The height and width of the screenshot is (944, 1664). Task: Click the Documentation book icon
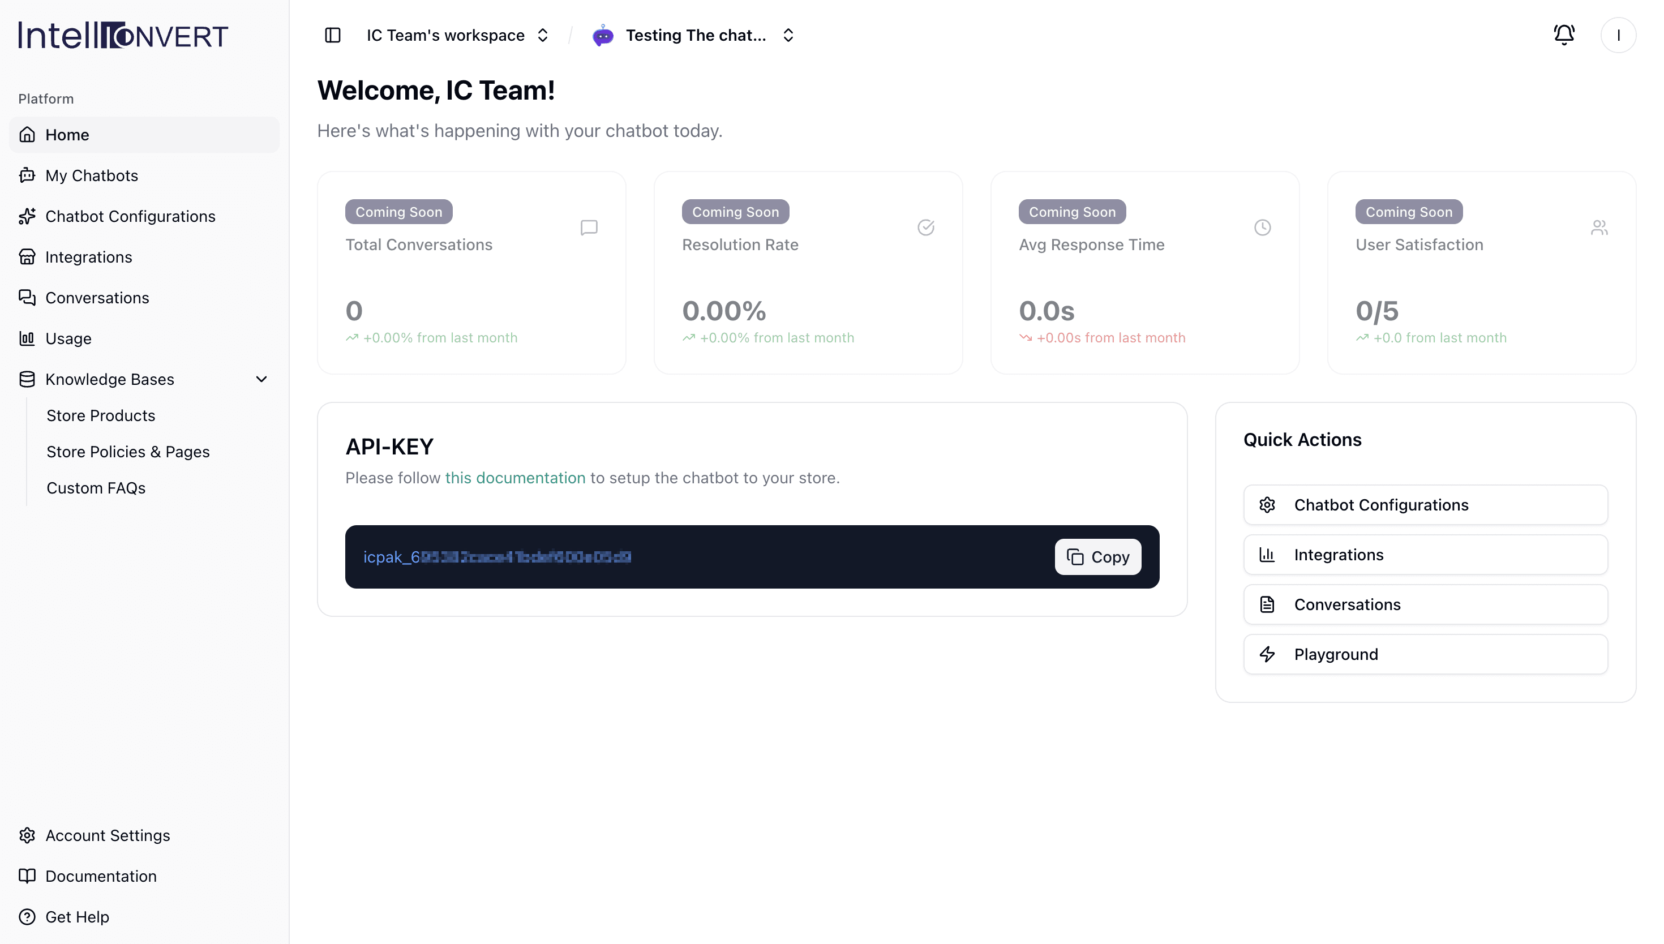point(27,876)
